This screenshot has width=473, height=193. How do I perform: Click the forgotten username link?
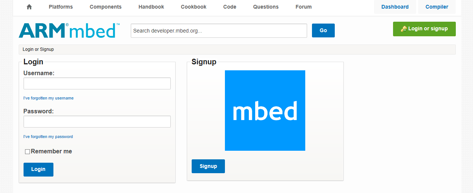tap(49, 98)
